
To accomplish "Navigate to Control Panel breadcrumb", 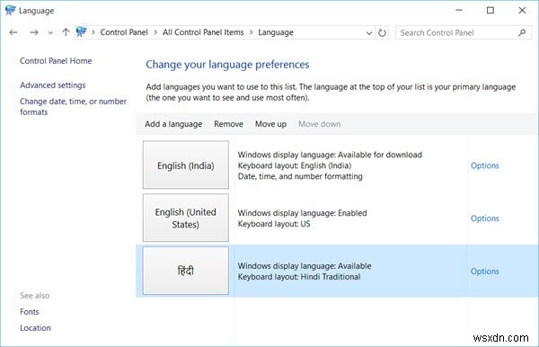I will [x=124, y=32].
